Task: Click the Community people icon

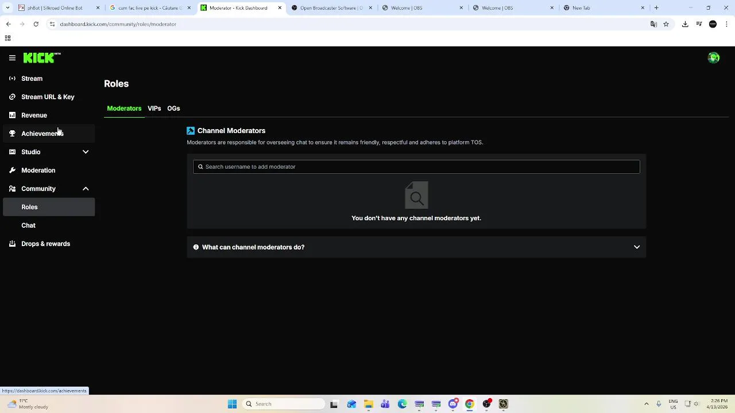Action: tap(12, 189)
